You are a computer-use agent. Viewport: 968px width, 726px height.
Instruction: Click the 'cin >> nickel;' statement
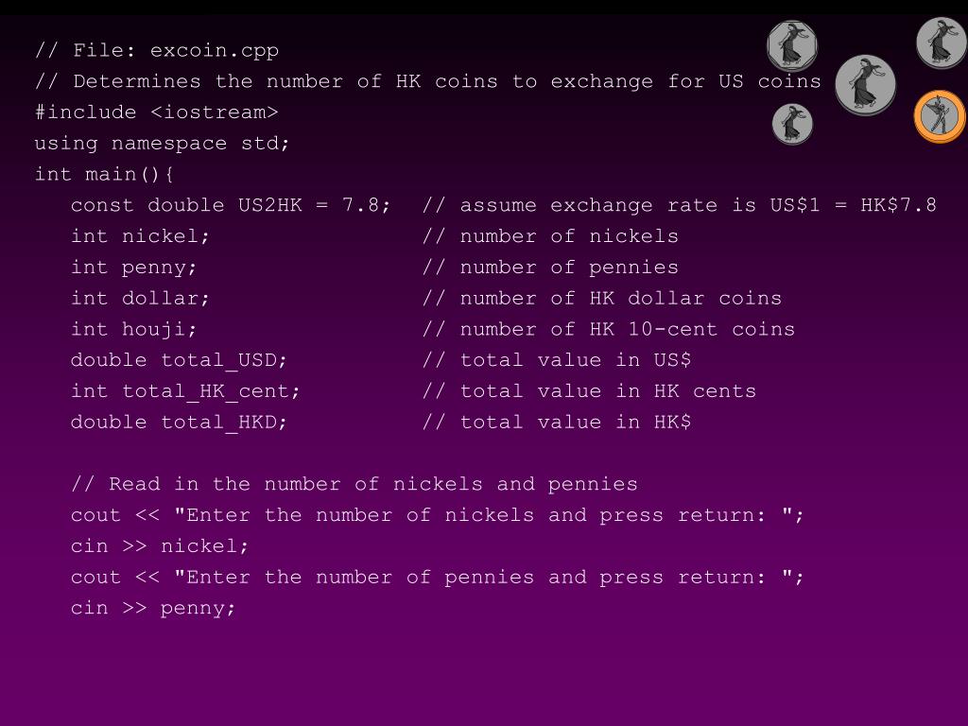pyautogui.click(x=159, y=546)
